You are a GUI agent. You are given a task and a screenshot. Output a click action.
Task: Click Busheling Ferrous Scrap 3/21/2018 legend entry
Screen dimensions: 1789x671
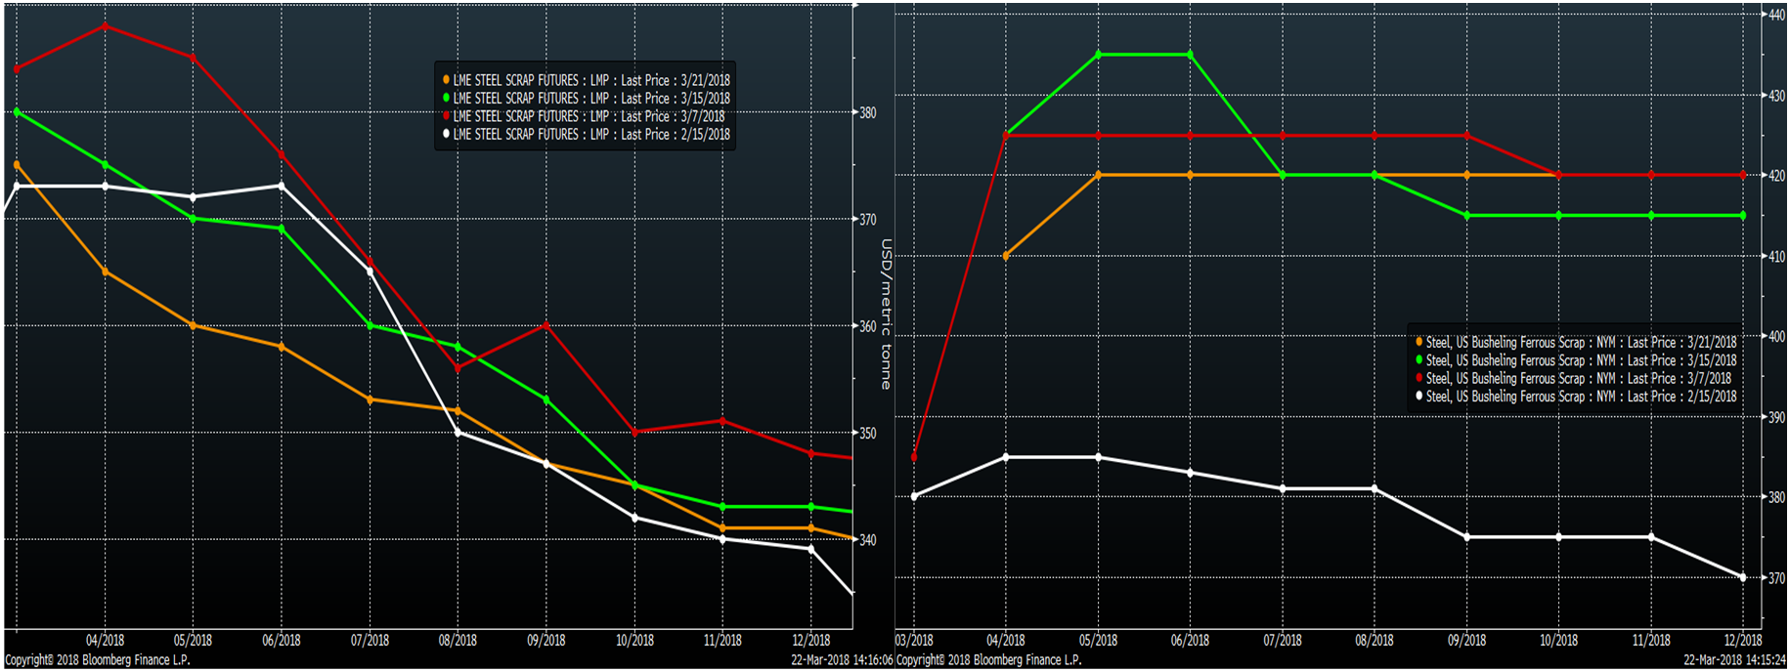point(1580,342)
